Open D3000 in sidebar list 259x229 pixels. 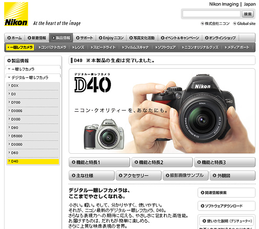[33, 145]
